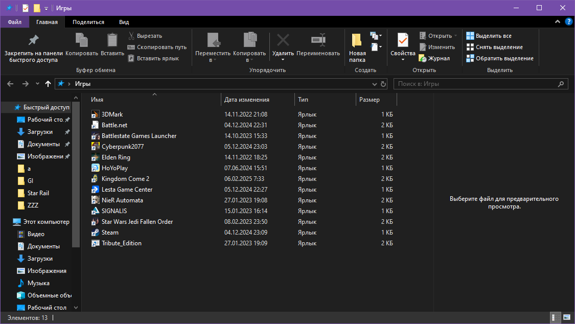
Task: Open Свойства checkmark icon
Action: tap(403, 40)
